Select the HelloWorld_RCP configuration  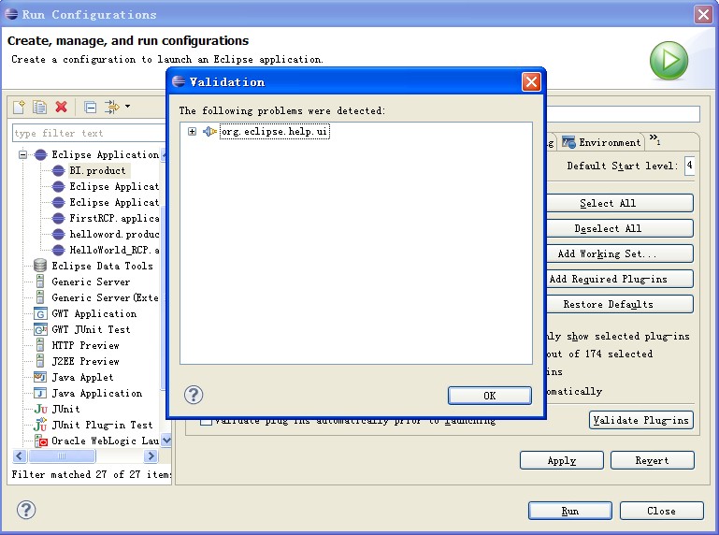(114, 250)
